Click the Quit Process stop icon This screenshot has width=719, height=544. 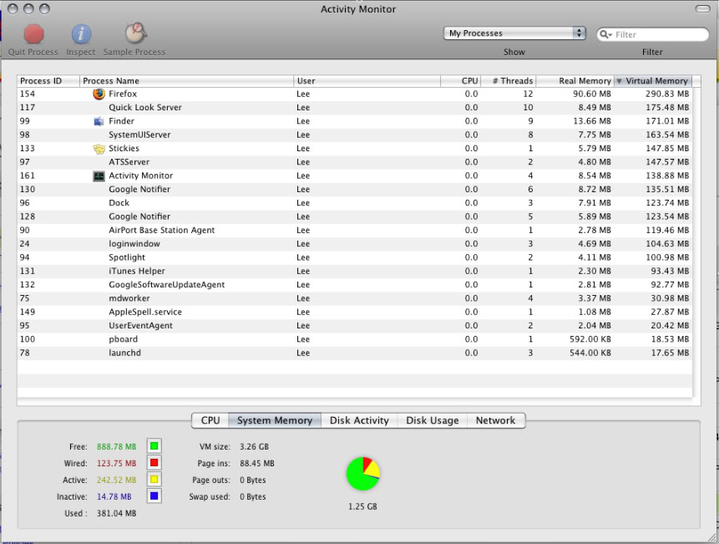point(33,33)
